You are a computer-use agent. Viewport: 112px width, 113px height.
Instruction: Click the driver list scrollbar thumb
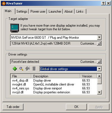click(x=99, y=81)
